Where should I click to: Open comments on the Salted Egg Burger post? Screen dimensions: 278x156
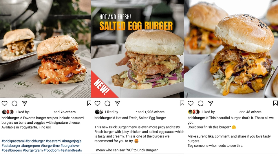107,103
